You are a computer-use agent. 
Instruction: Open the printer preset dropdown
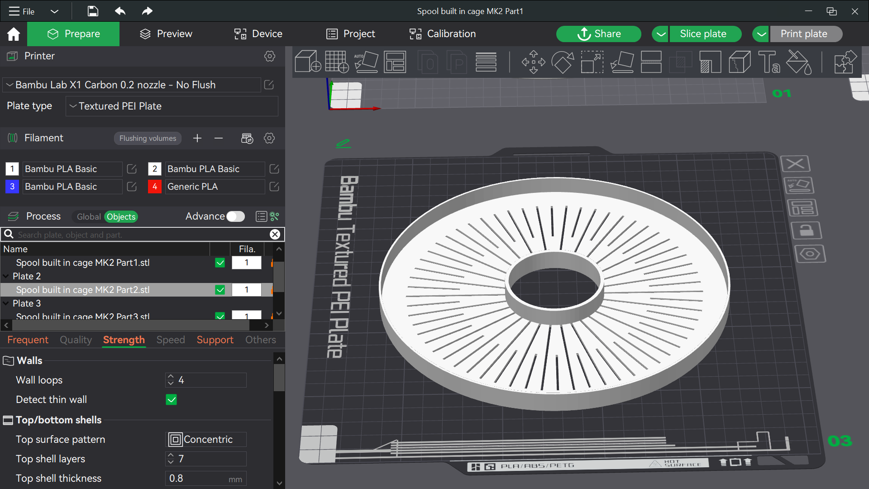click(x=132, y=85)
